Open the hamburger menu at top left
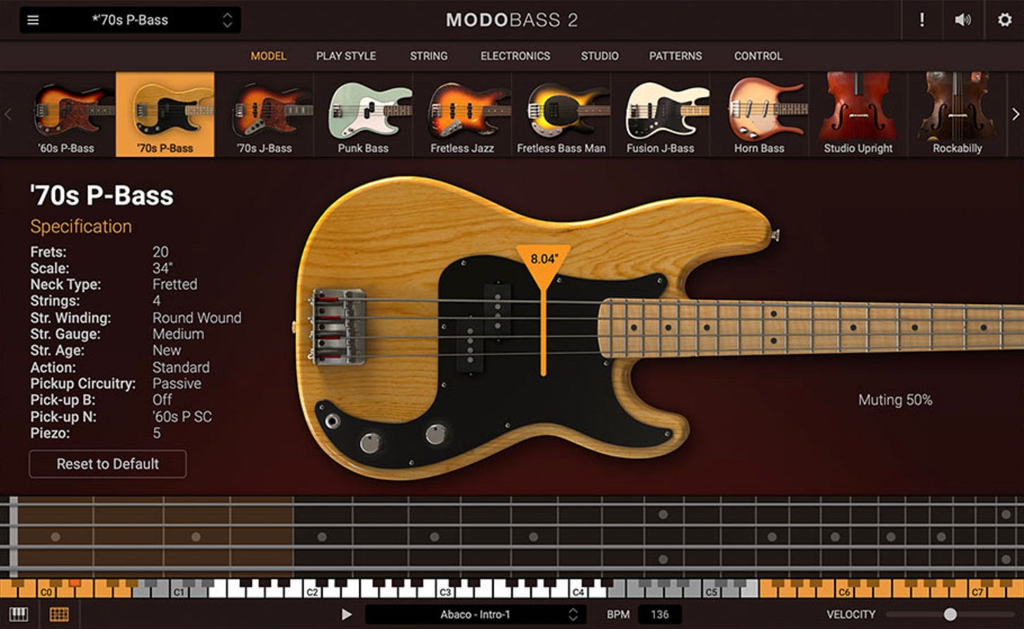Screen dimensions: 1024x629 tap(32, 20)
